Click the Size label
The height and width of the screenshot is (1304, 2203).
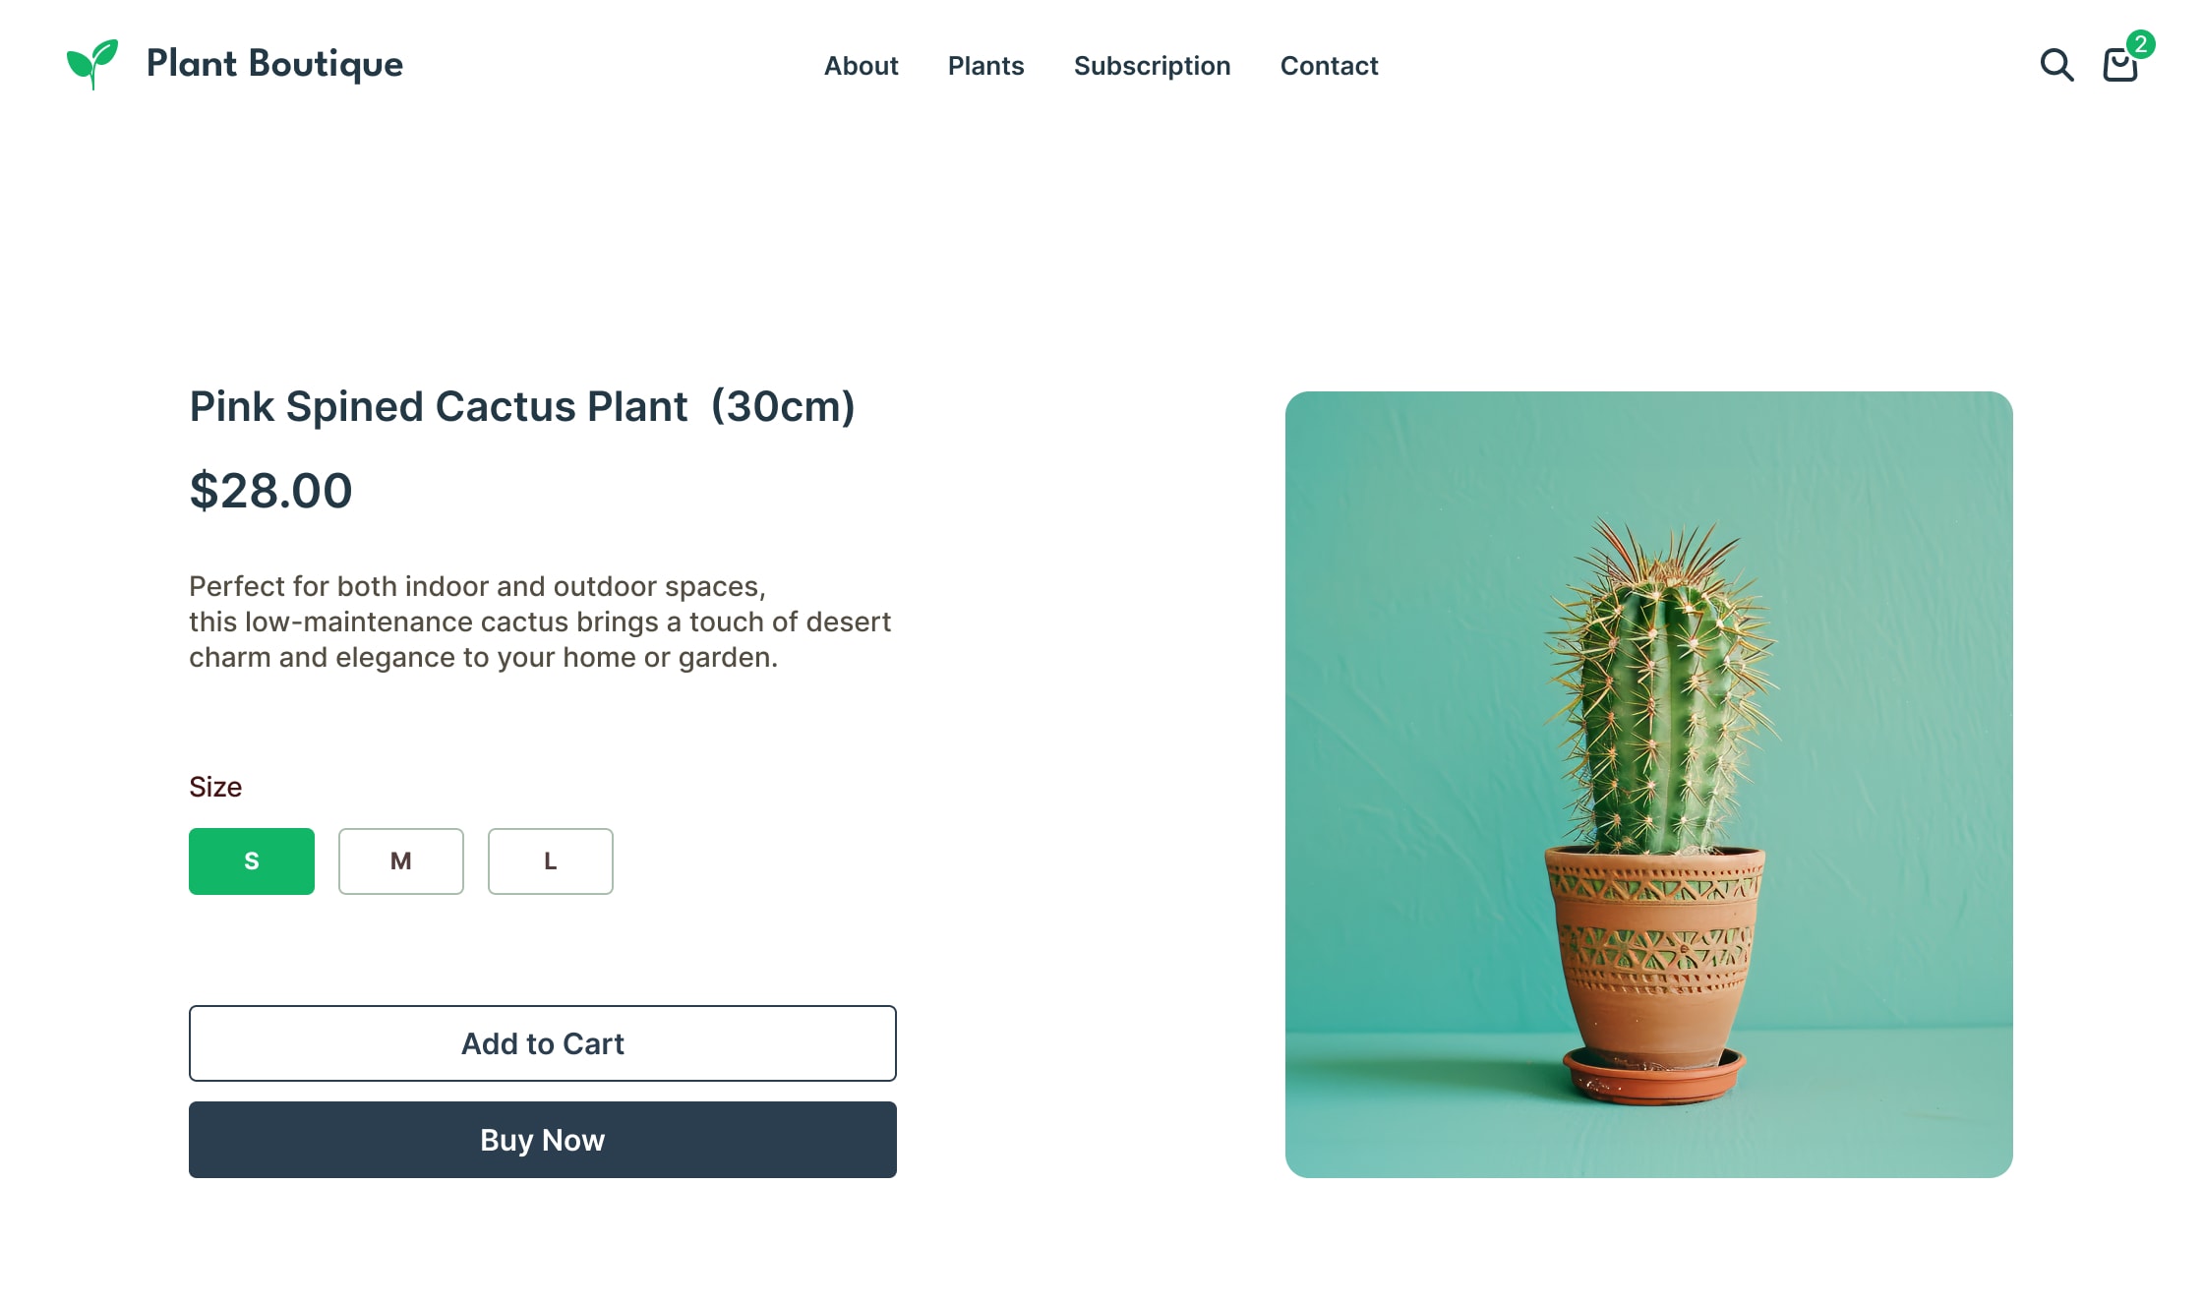point(216,787)
